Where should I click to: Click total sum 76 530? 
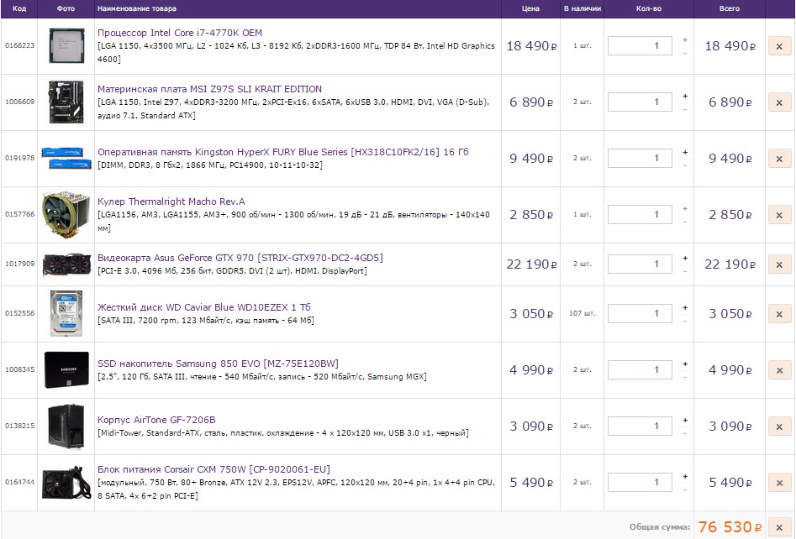(x=730, y=527)
